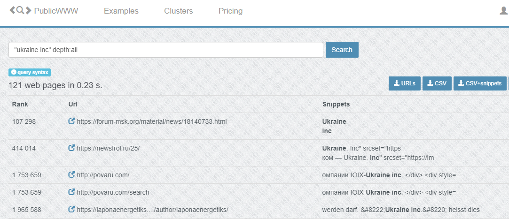Open the Clusters menu item
Viewport: 509px width, 219px height.
click(179, 11)
